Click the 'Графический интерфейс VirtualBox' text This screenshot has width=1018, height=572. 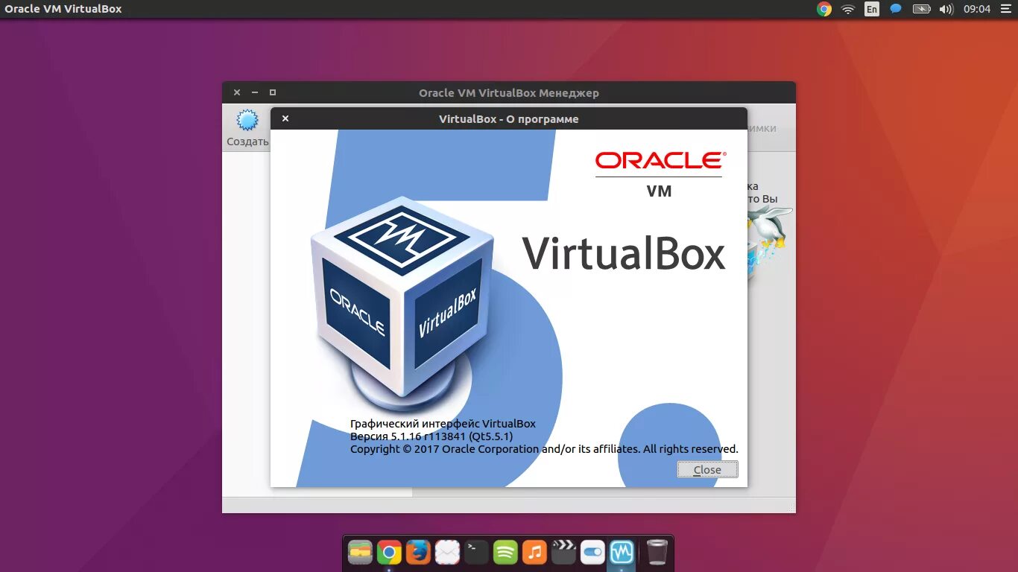[x=443, y=424]
